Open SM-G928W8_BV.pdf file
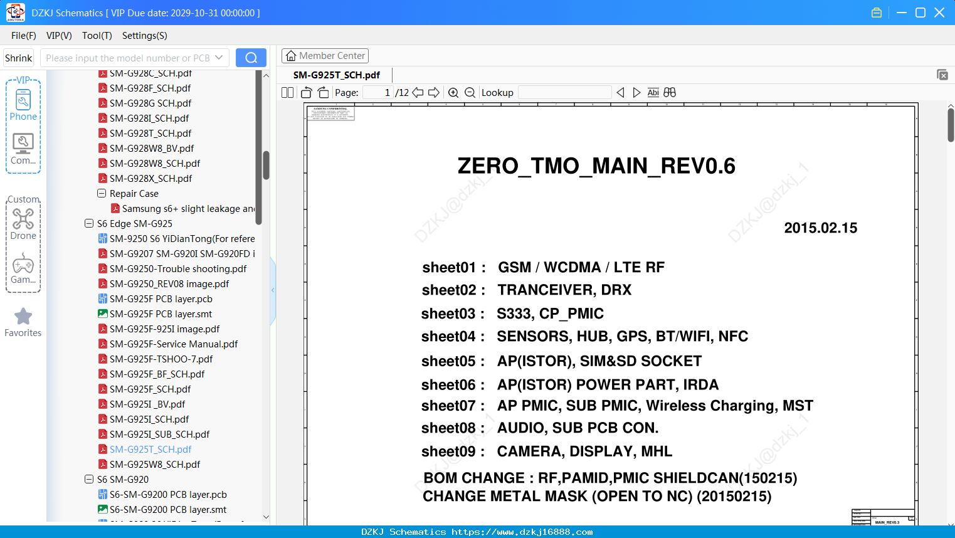This screenshot has height=538, width=955. (152, 149)
